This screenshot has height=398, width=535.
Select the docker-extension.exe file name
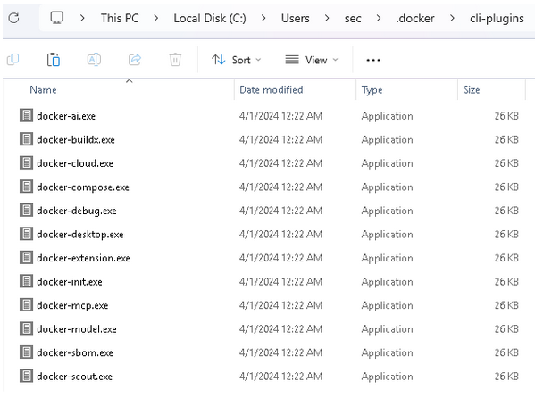tap(84, 258)
